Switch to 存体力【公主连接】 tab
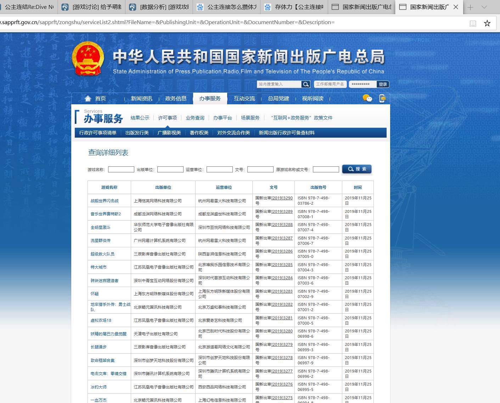The height and width of the screenshot is (403, 500). coord(294,7)
